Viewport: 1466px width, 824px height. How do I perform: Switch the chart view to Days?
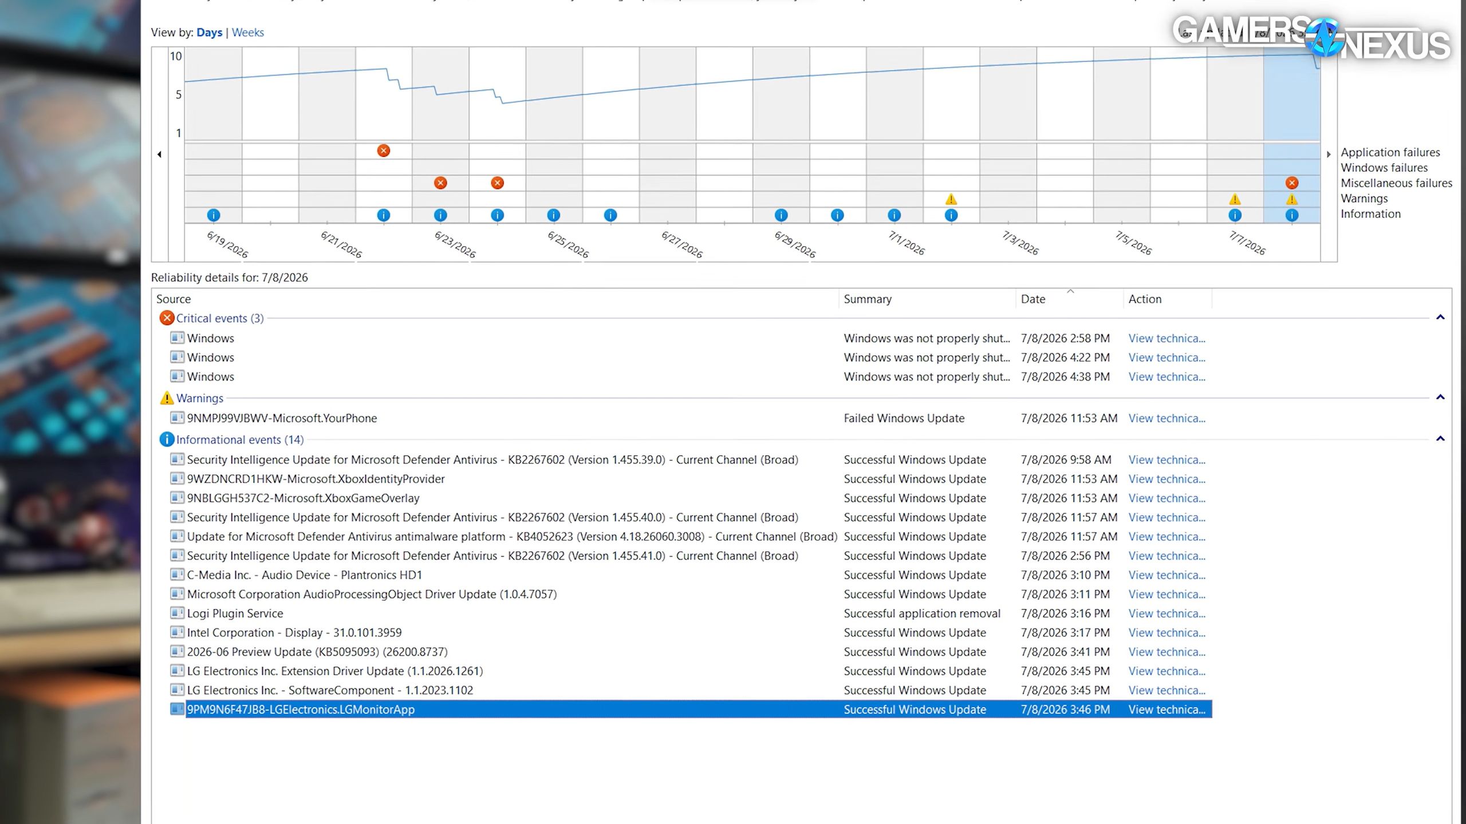209,33
